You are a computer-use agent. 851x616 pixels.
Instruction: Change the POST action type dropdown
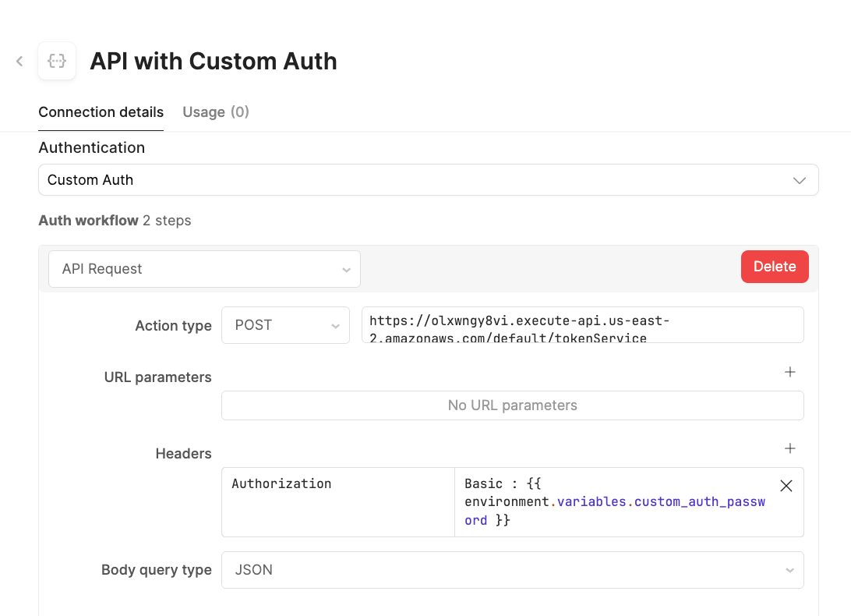[x=285, y=325]
